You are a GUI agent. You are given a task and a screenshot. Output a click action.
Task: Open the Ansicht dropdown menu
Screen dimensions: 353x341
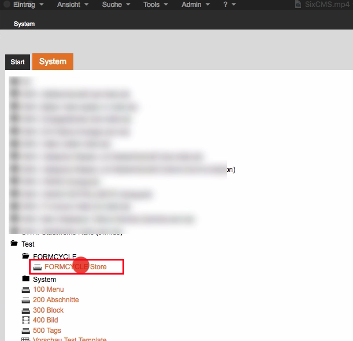73,5
